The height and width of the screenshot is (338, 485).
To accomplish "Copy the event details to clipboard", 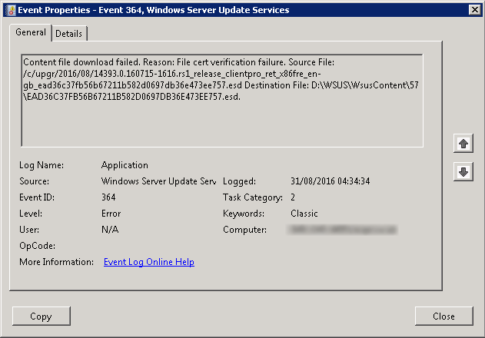I will point(42,316).
